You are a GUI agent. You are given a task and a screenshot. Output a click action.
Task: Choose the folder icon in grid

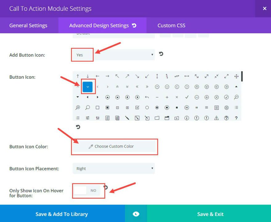click(157, 118)
